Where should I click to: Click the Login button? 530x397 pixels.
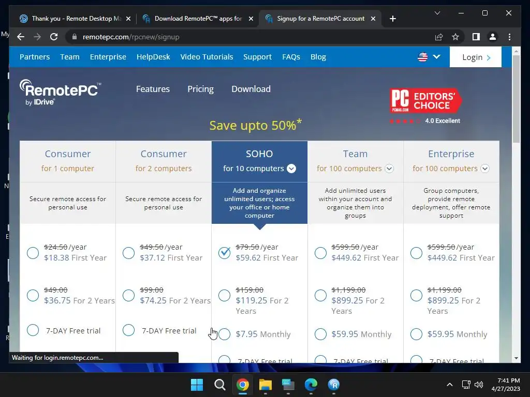[476, 57]
